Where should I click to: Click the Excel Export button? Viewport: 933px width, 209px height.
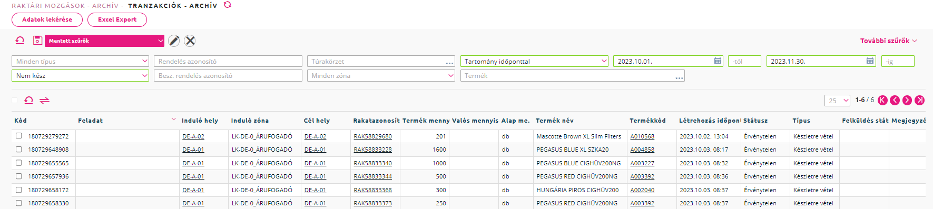(117, 19)
